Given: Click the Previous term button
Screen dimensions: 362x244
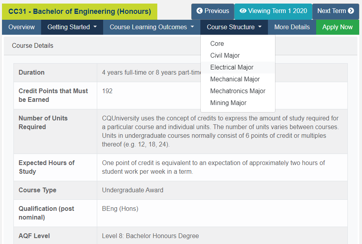Looking at the screenshot, I should [213, 11].
